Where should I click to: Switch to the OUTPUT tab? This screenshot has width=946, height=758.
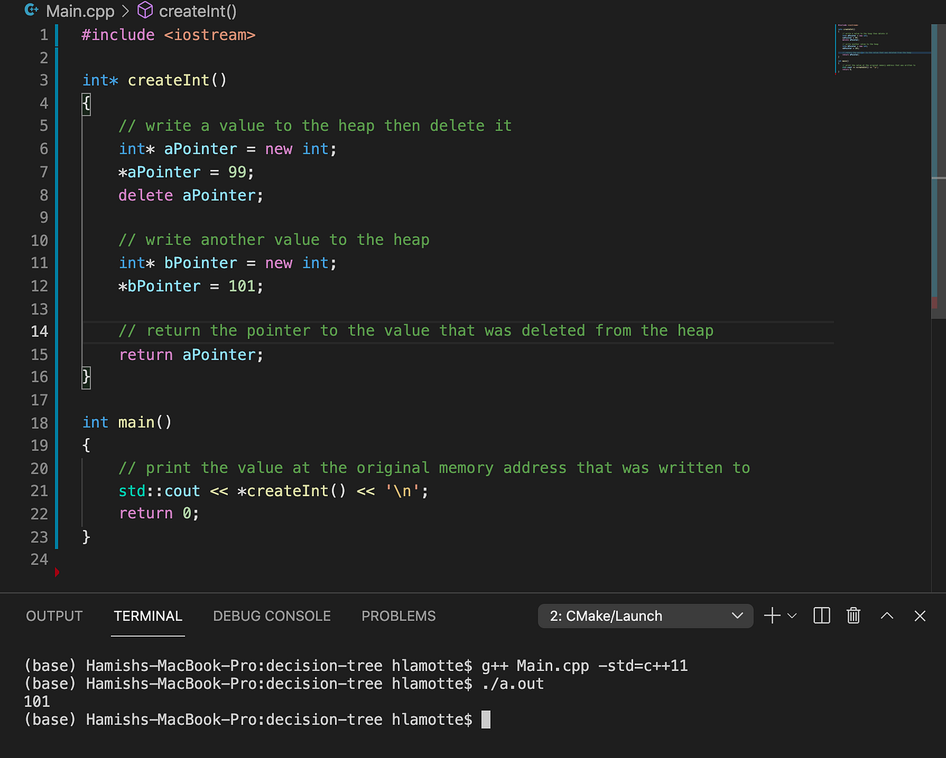(54, 616)
